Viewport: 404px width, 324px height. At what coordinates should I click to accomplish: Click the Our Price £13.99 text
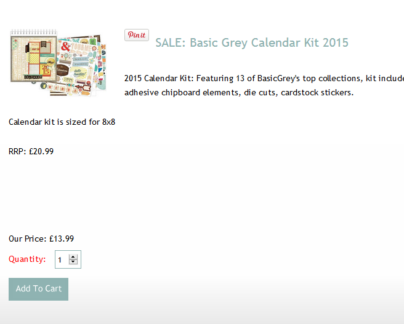point(41,239)
